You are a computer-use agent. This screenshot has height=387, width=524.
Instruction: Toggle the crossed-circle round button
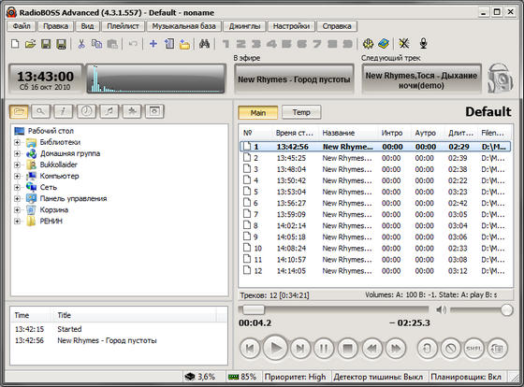[x=451, y=349]
